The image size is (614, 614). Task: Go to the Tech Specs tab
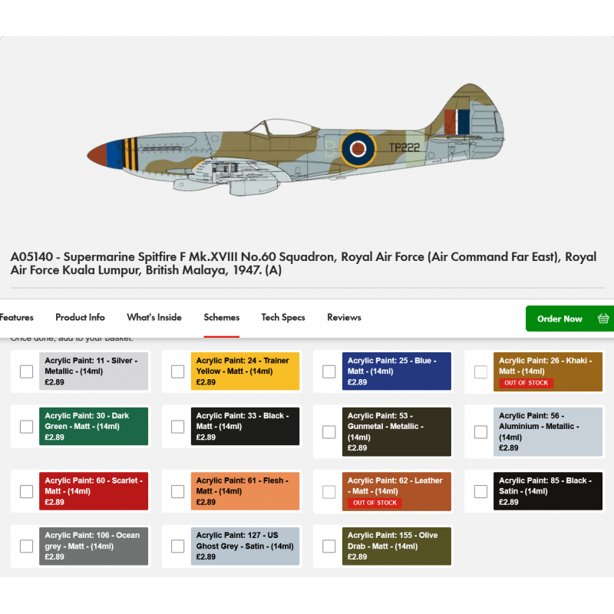[283, 317]
